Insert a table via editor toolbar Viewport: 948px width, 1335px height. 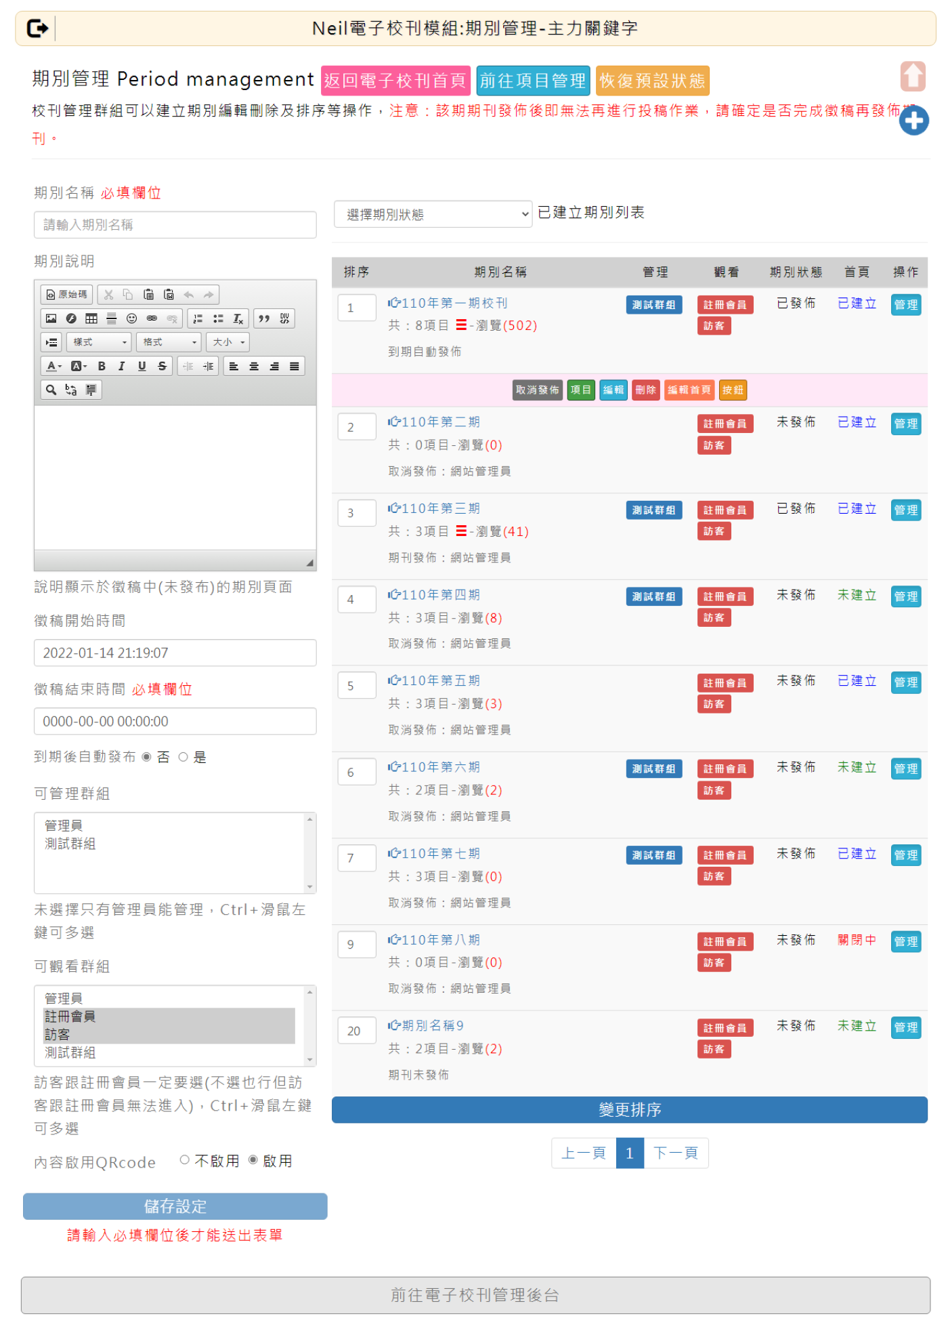pyautogui.click(x=91, y=319)
